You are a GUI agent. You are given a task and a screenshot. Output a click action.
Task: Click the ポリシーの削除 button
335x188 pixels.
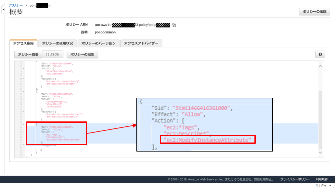click(314, 12)
